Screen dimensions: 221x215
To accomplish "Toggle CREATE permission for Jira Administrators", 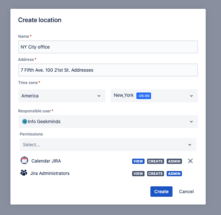I will click(155, 174).
